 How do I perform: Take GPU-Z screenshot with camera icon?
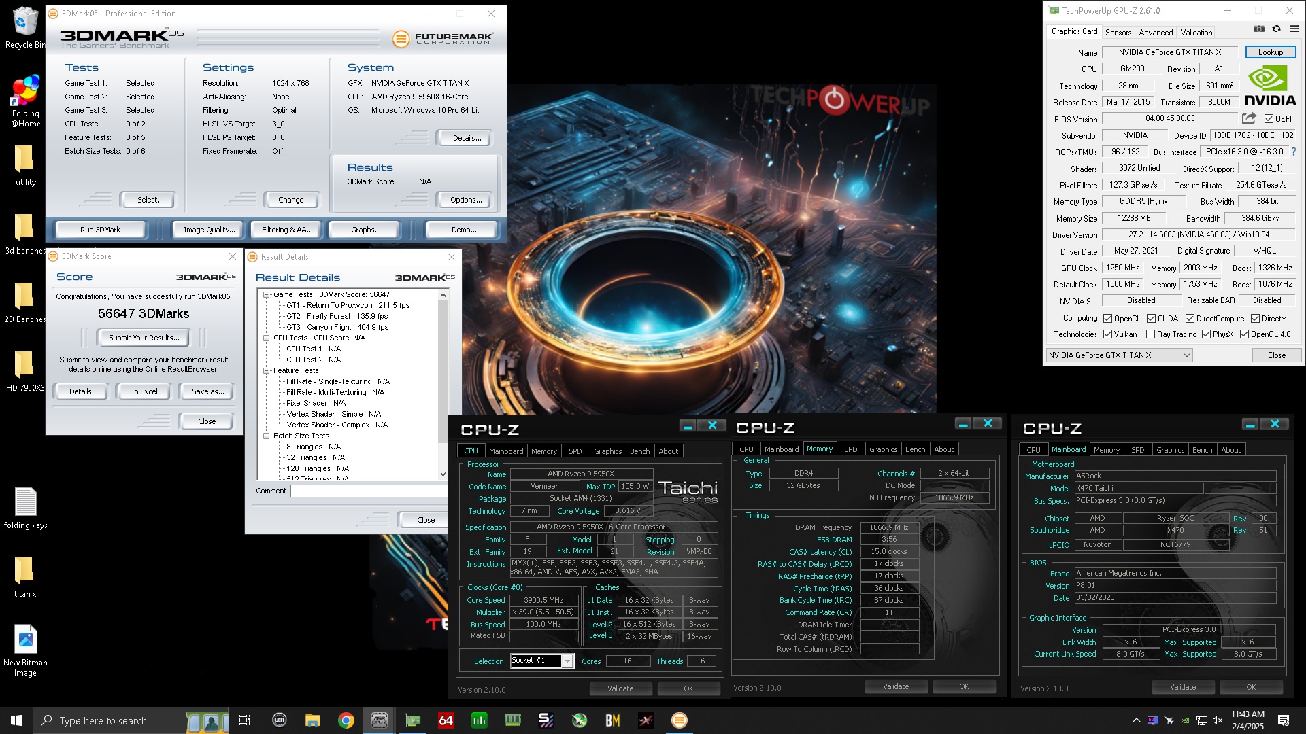pyautogui.click(x=1259, y=29)
